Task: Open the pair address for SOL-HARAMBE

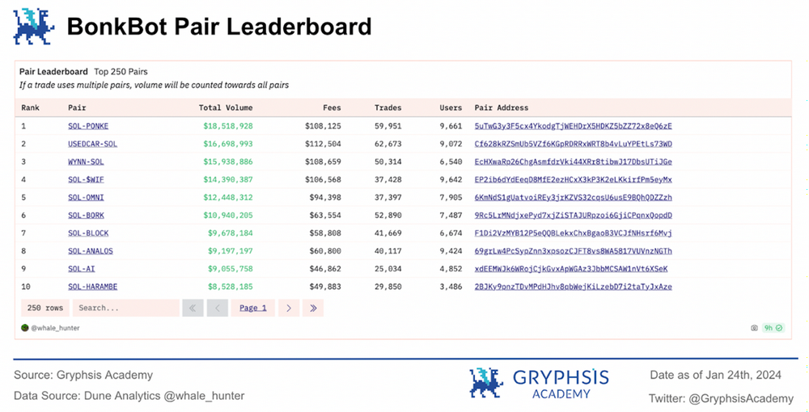Action: [x=573, y=287]
